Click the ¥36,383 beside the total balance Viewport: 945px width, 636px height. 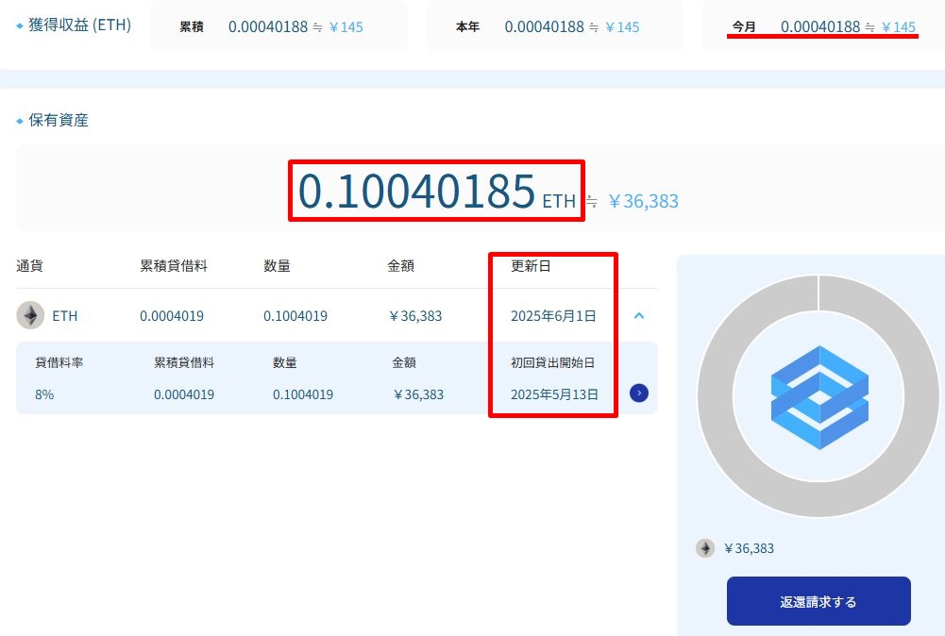[644, 201]
